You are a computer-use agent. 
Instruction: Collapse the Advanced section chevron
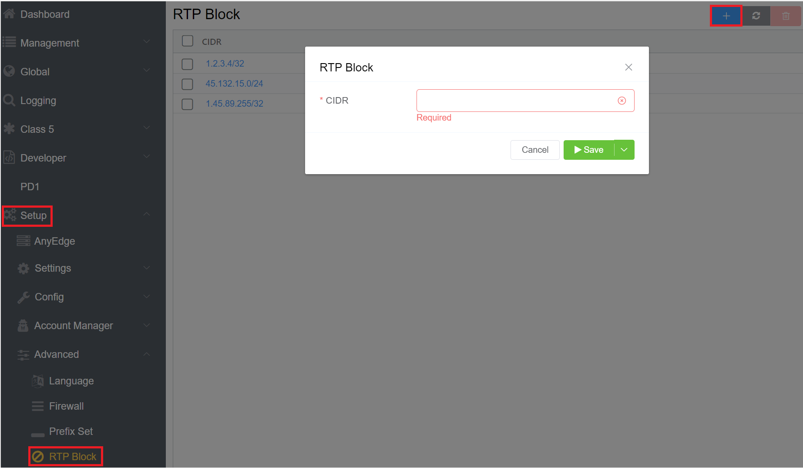(147, 354)
